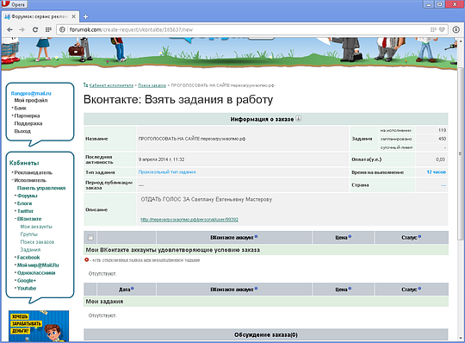Open a new tab with the plus button

click(x=85, y=16)
